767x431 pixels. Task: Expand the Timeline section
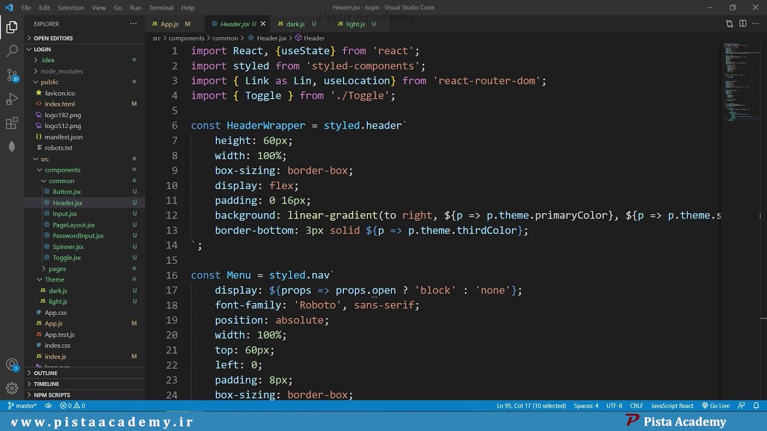(84, 384)
